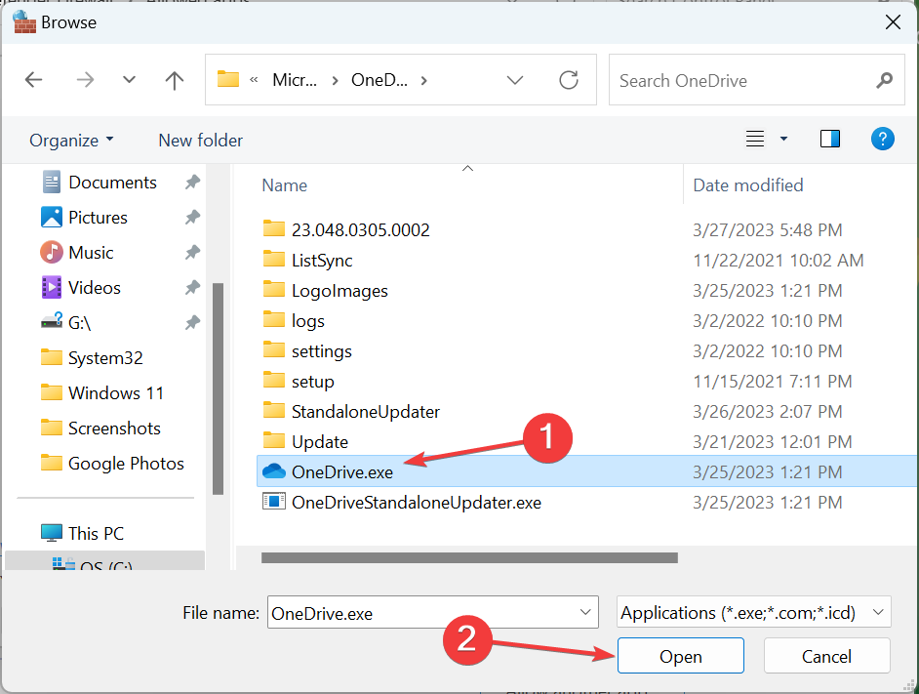
Task: Expand the chevron after OneD... breadcrumb
Action: (x=423, y=80)
